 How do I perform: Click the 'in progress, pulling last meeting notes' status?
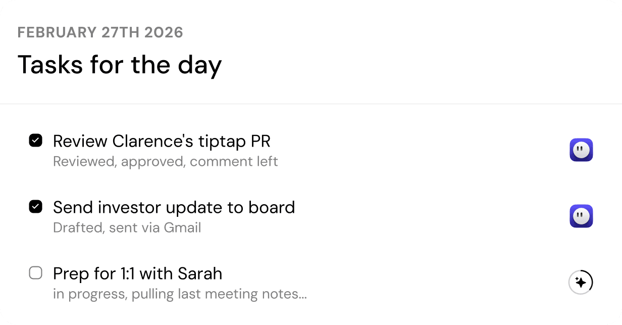180,294
